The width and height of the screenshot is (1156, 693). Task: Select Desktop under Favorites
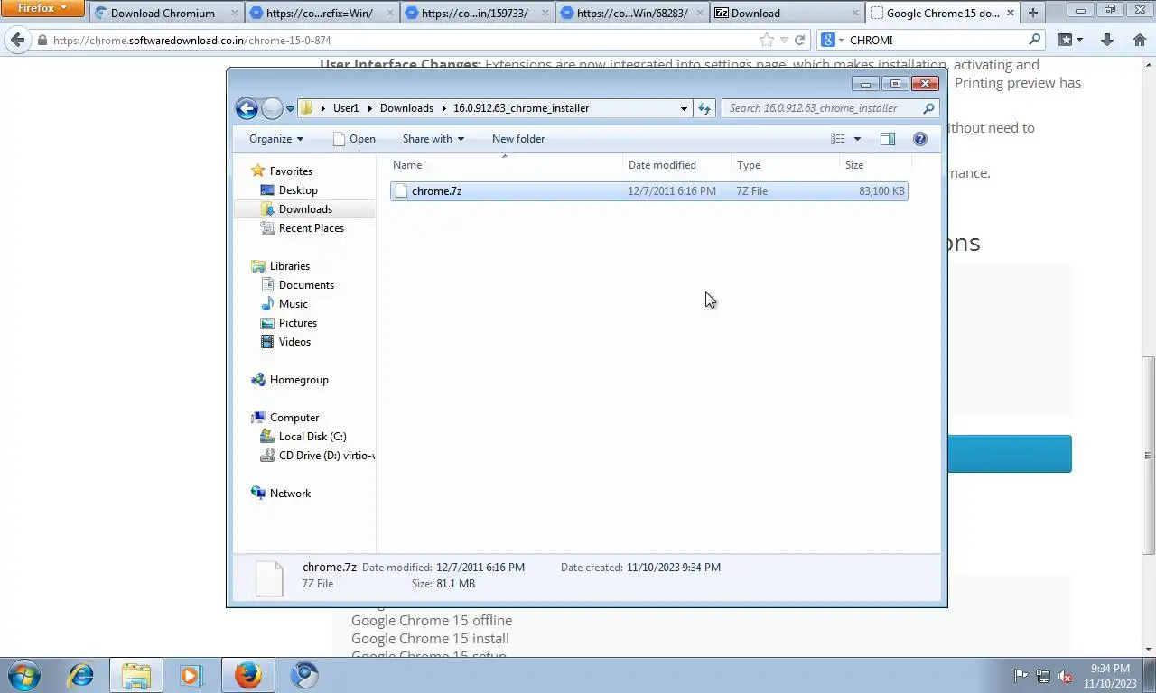coord(298,190)
